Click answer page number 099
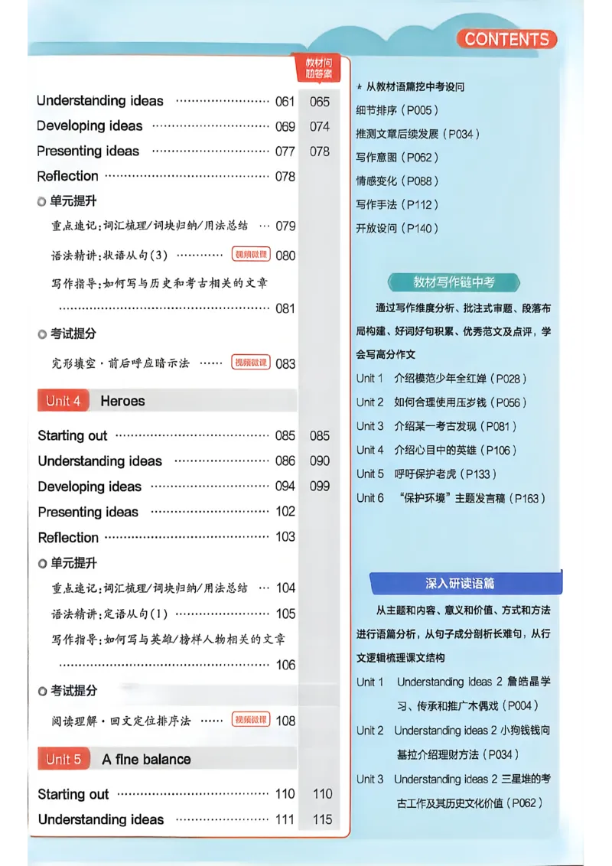 point(319,486)
